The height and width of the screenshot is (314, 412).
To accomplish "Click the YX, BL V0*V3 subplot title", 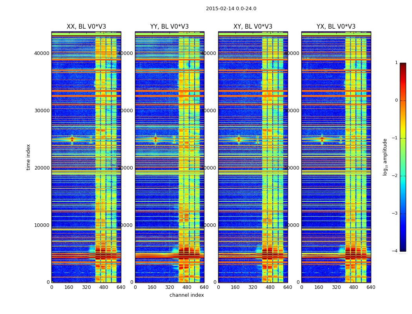I will 336,27.
